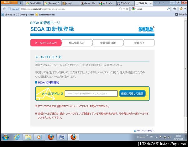Click the メールアドレス input field

91,93
